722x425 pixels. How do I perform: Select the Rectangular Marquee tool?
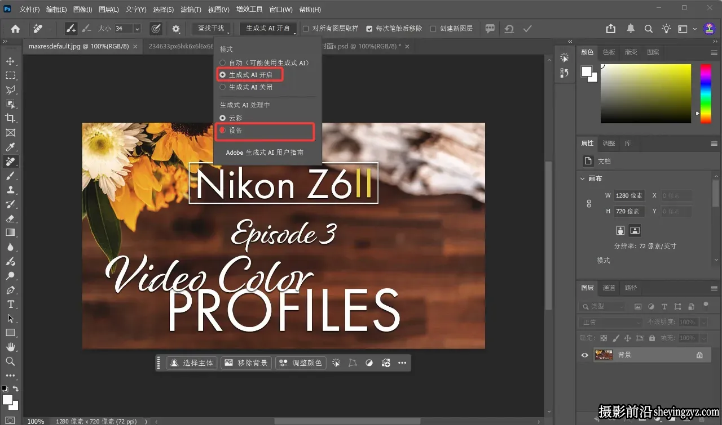10,75
